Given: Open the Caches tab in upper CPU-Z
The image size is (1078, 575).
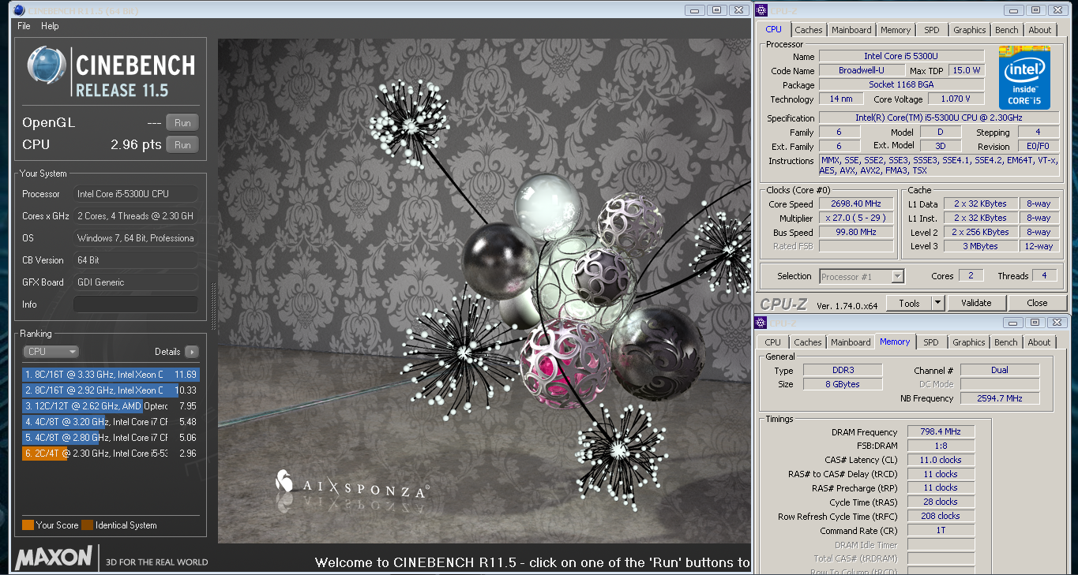Looking at the screenshot, I should [809, 30].
